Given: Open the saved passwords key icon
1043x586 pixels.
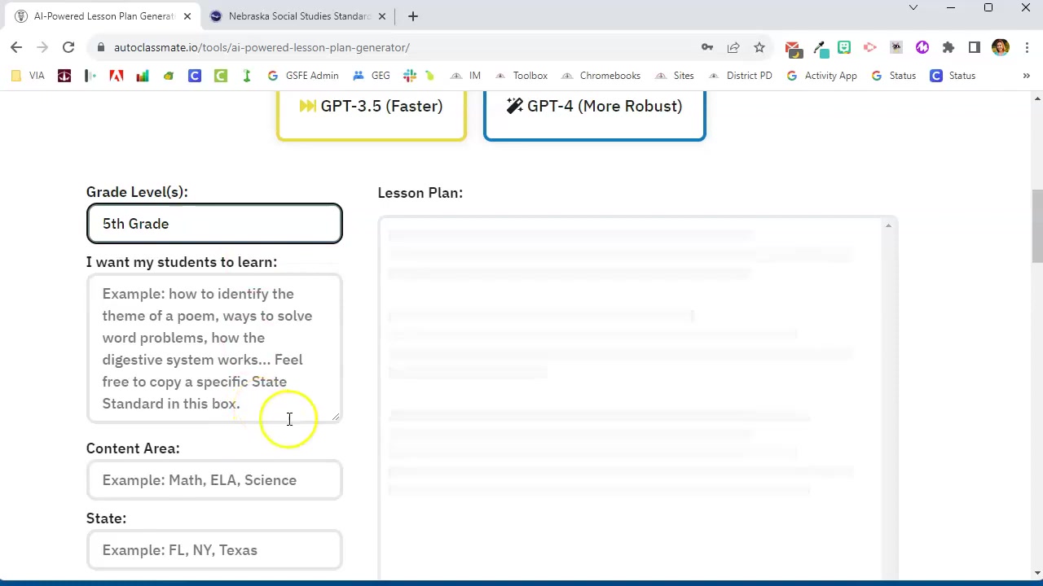Looking at the screenshot, I should 707,47.
